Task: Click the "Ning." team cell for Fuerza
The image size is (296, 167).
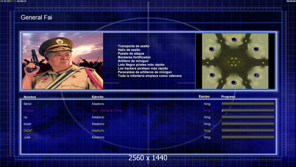Action: 207,110
